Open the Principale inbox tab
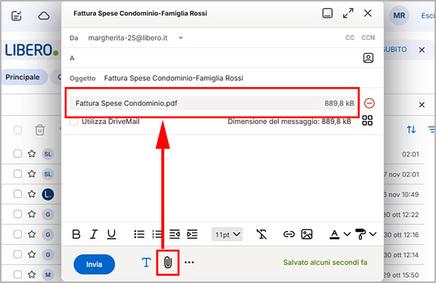The image size is (436, 283). (23, 77)
